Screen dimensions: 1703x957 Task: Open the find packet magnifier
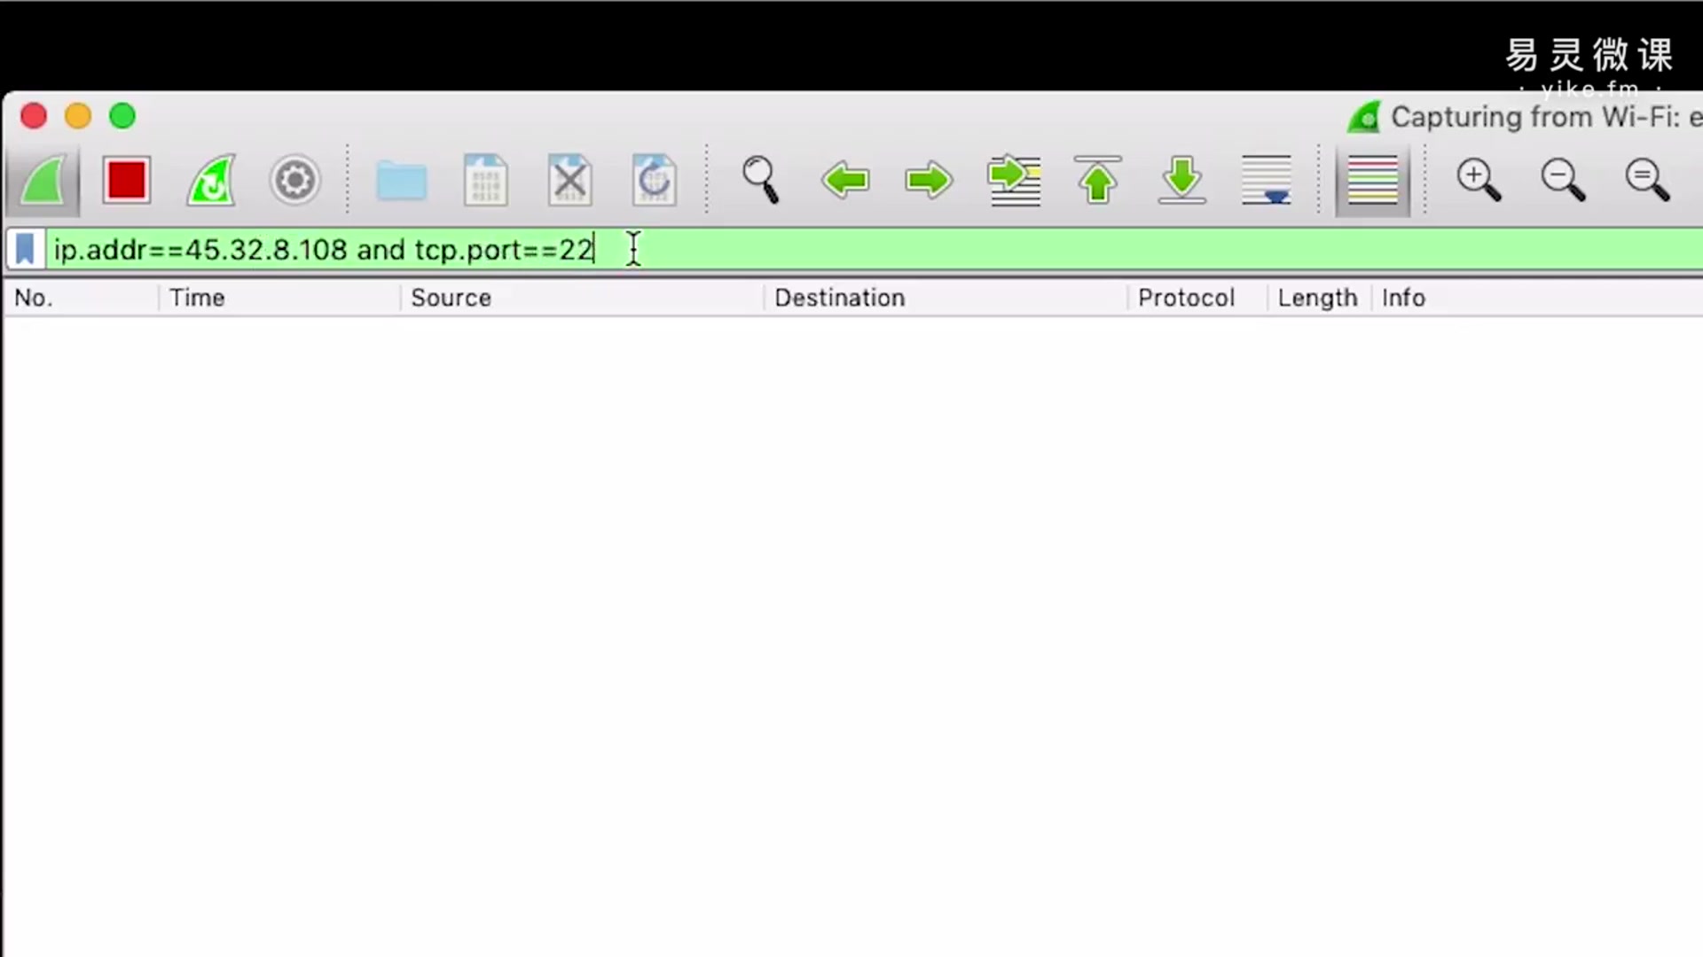(760, 181)
